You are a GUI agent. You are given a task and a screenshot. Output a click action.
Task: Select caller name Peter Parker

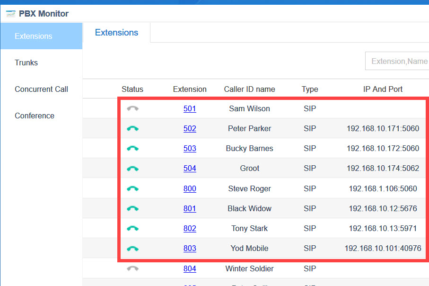pyautogui.click(x=250, y=128)
